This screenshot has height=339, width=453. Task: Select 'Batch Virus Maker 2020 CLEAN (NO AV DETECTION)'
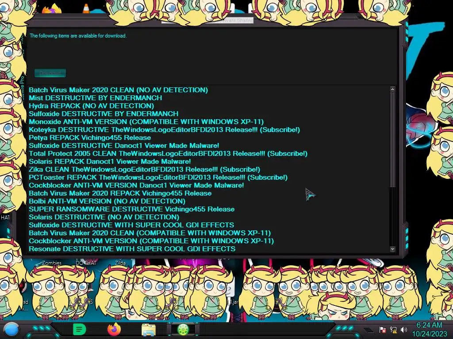[x=118, y=90]
